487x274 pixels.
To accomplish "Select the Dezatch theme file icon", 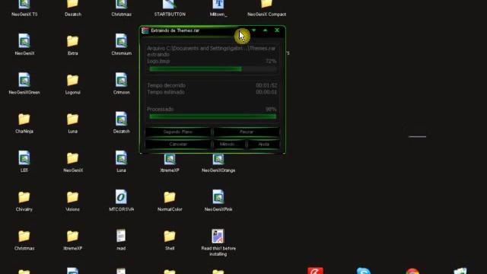I will point(121,119).
